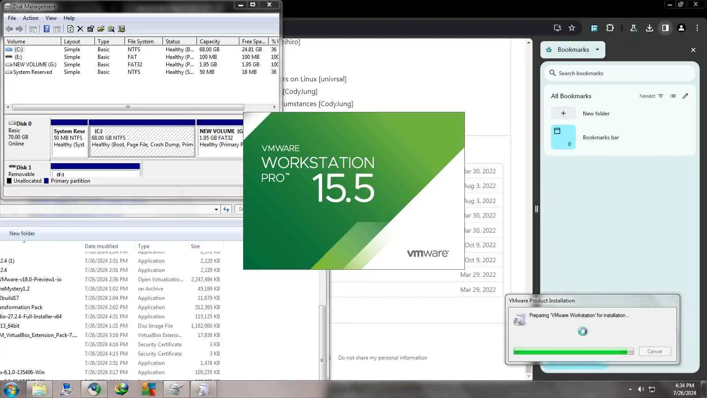Click the edit pencil icon in Bookmarks panel
Image resolution: width=707 pixels, height=398 pixels.
tap(685, 96)
